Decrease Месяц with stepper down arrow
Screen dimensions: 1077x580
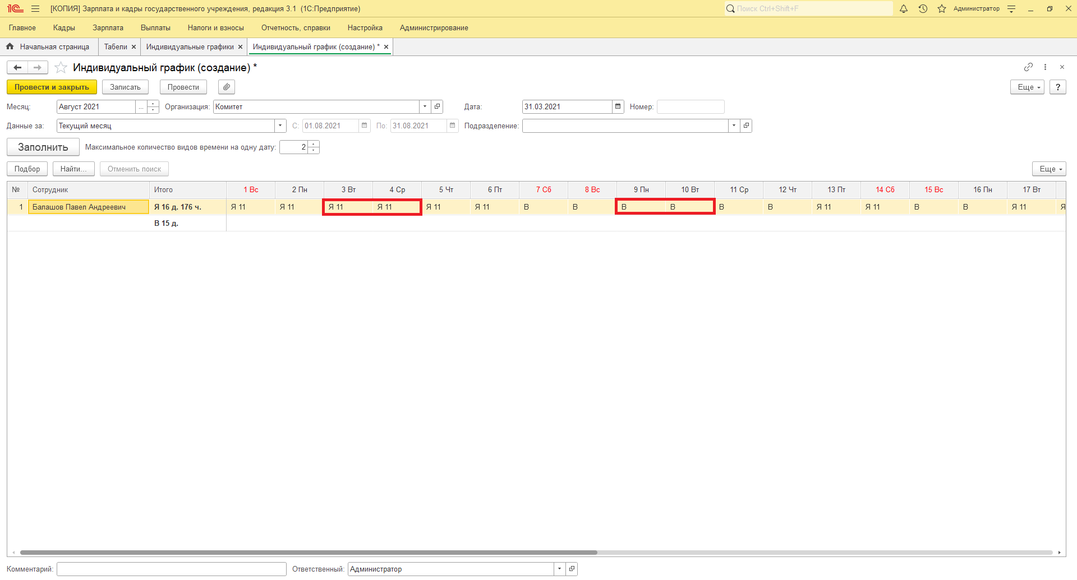click(153, 110)
